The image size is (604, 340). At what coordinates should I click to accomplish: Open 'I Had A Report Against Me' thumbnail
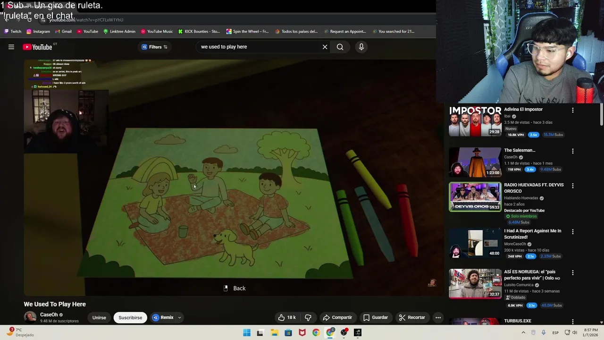click(x=475, y=243)
